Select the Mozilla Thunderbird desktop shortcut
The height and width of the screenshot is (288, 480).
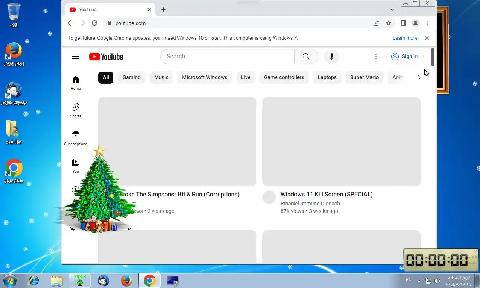(14, 93)
